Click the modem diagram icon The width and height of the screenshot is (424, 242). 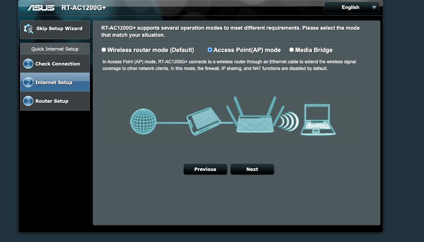coord(204,121)
